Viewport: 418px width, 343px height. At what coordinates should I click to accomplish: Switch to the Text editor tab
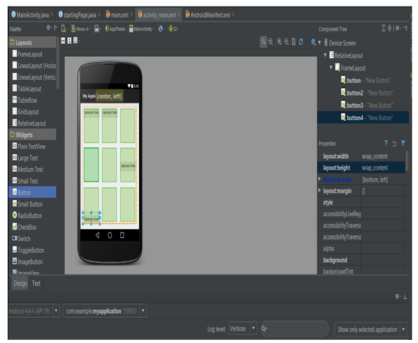point(36,284)
